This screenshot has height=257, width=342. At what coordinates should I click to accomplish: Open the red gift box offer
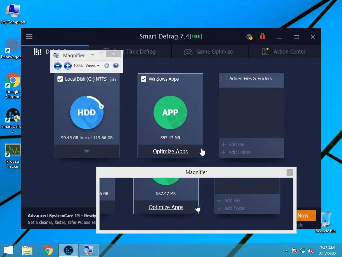click(263, 36)
